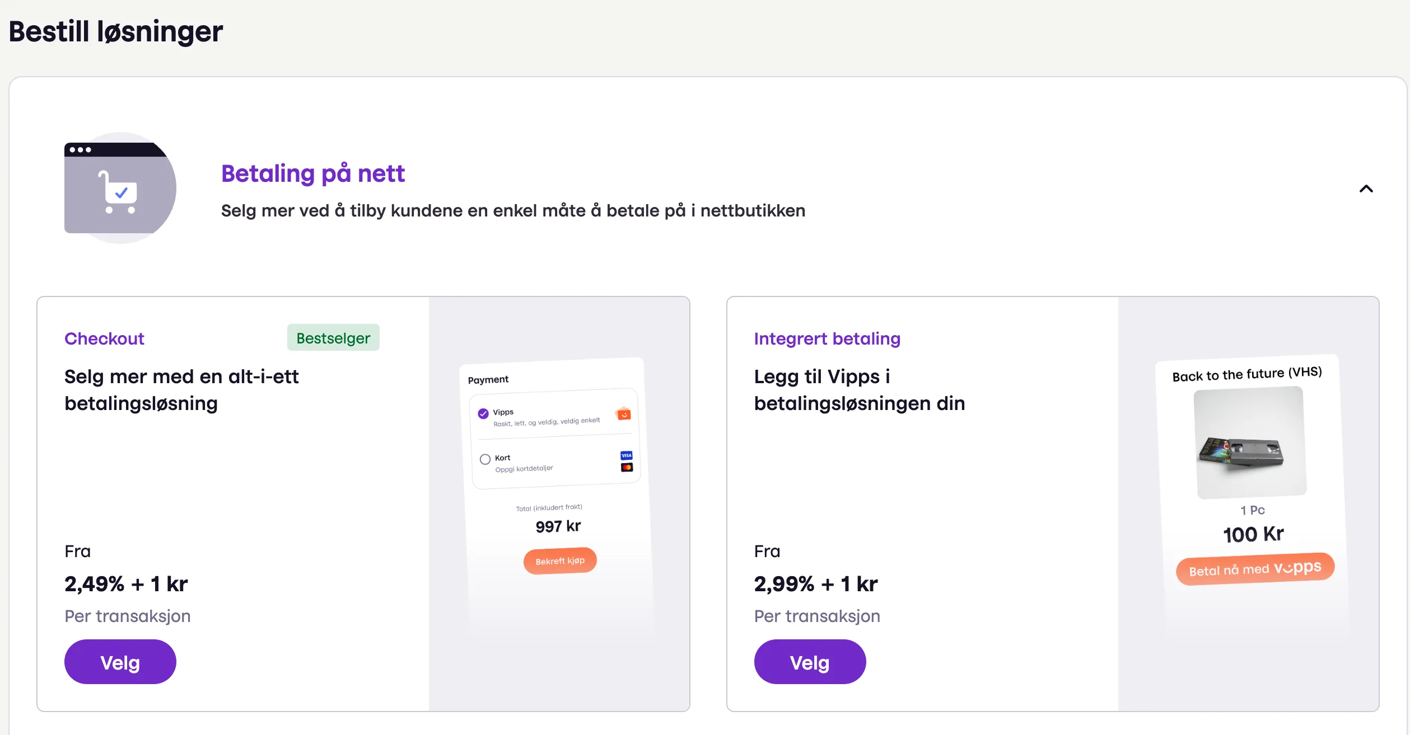
Task: Click the purple checkmark on the Vipps option
Action: coord(483,412)
